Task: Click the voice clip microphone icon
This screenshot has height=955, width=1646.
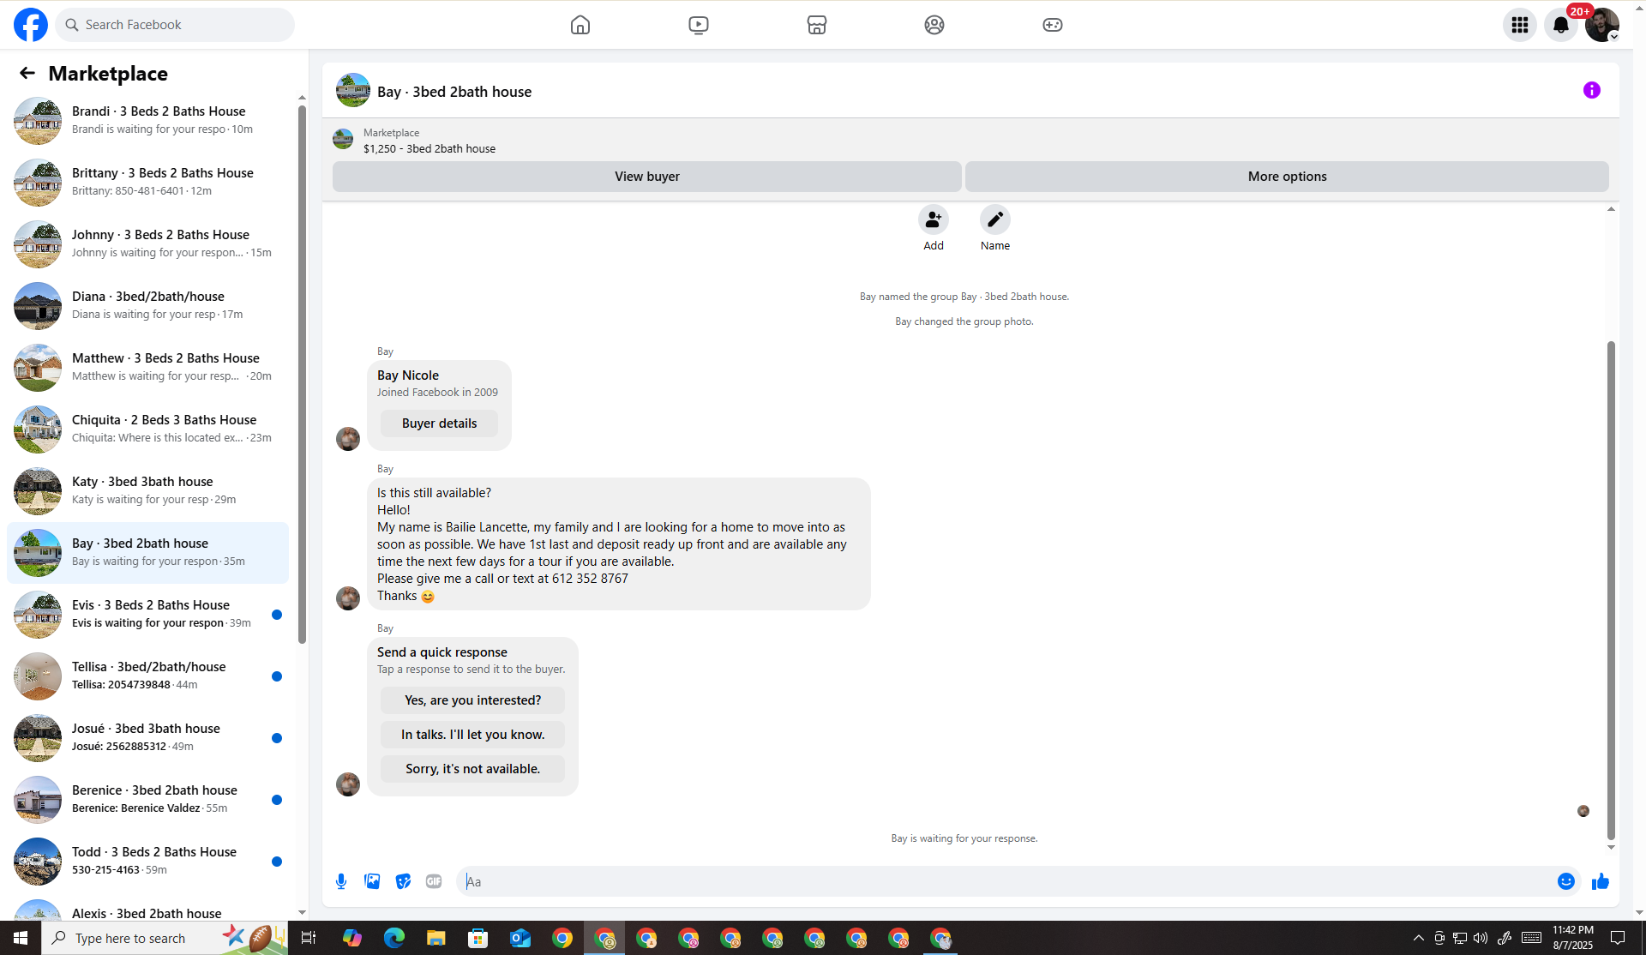Action: coord(341,881)
